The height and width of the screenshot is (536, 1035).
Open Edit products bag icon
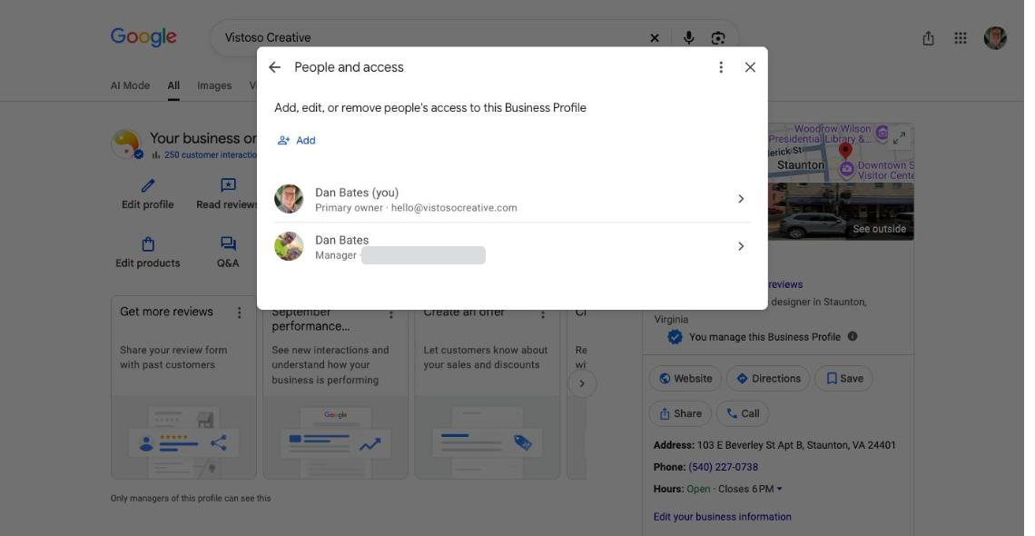148,244
